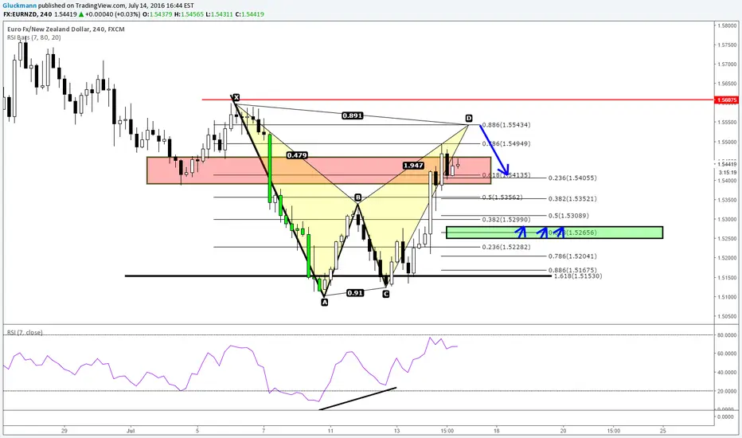Select the 1.618(1.51530) Fibonacci level
Image resolution: width=742 pixels, height=438 pixels.
tap(578, 276)
